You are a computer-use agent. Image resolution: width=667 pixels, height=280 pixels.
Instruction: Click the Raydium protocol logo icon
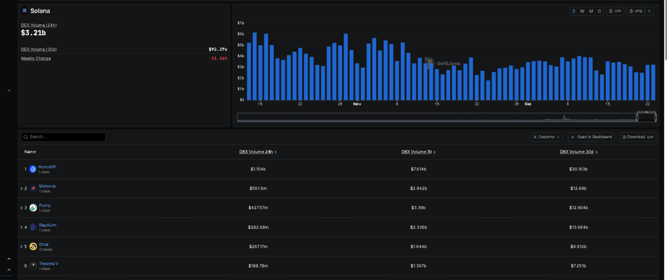click(33, 227)
